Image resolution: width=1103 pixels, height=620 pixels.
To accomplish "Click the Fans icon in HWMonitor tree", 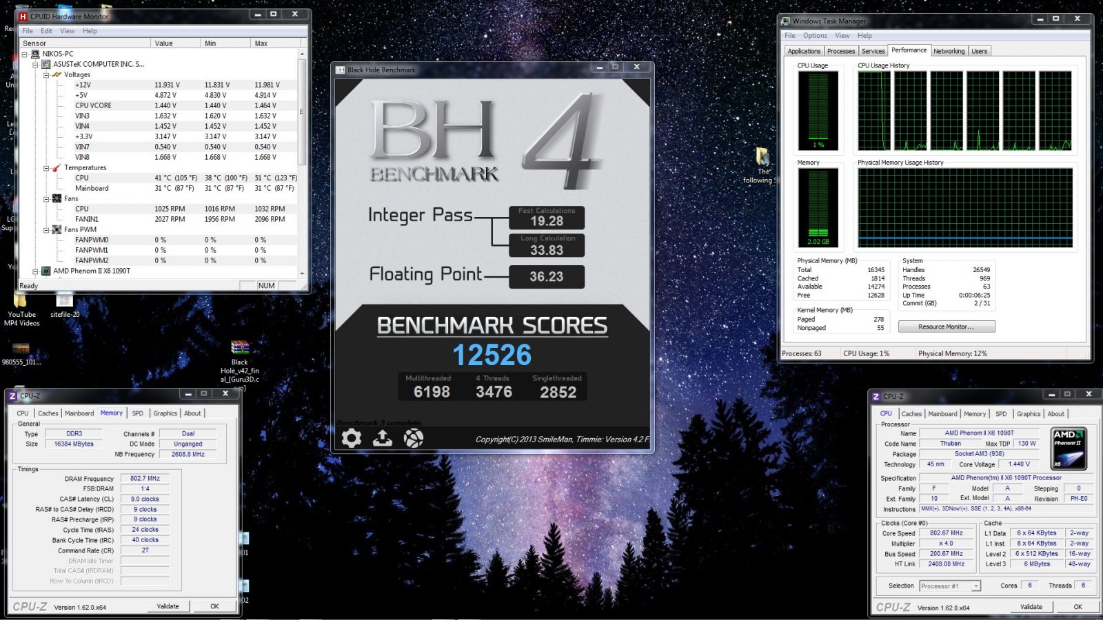I will (x=57, y=198).
